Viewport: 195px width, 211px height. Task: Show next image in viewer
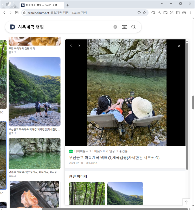[79, 46]
